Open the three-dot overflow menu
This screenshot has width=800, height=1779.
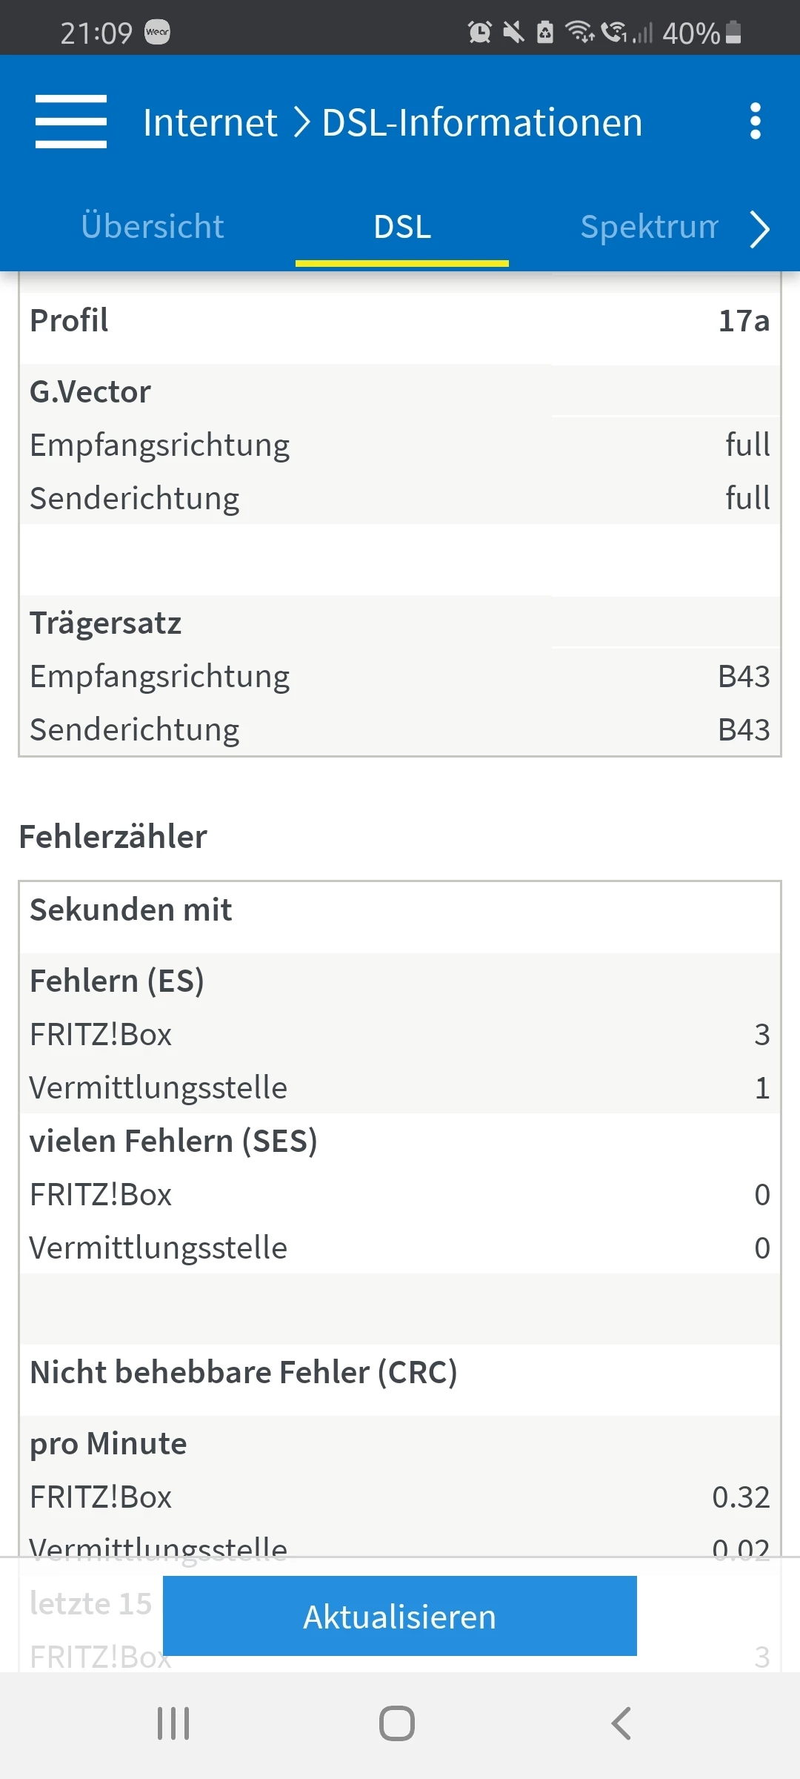(755, 122)
